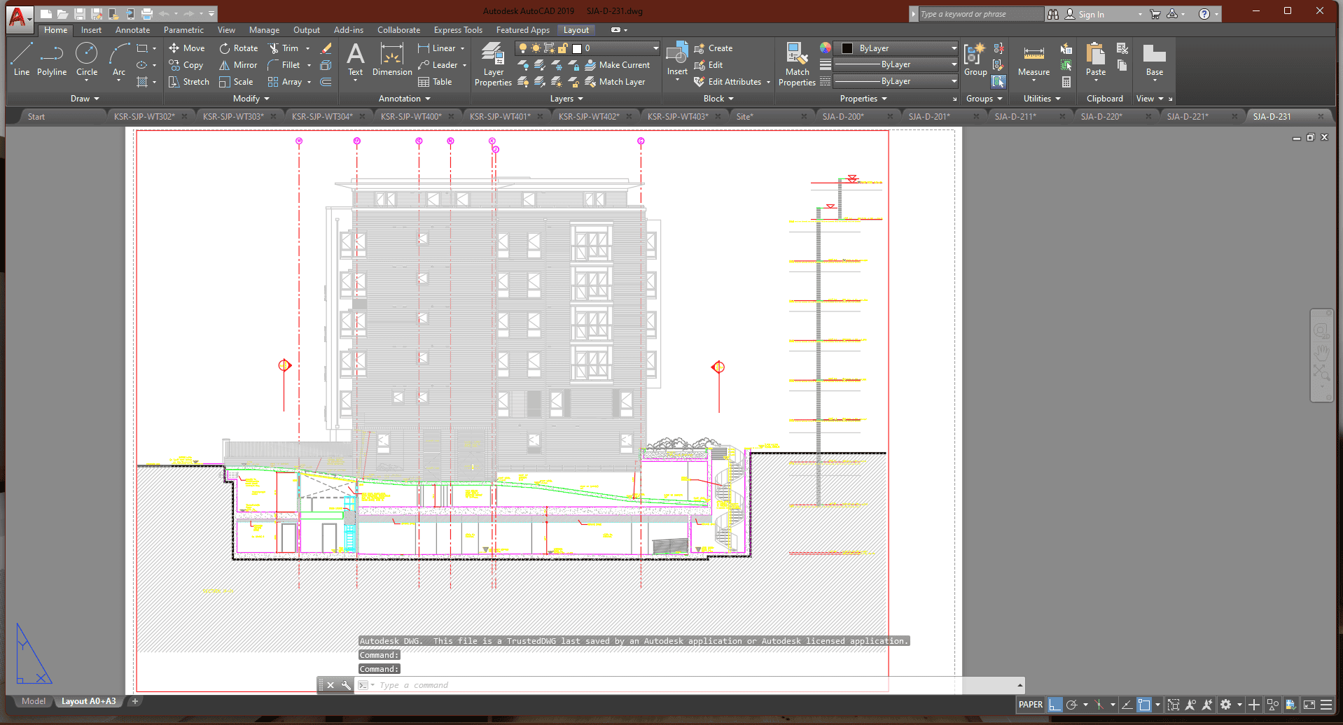Screen dimensions: 1343x725
Task: Toggle Ortho mode in status bar
Action: pyautogui.click(x=1055, y=705)
